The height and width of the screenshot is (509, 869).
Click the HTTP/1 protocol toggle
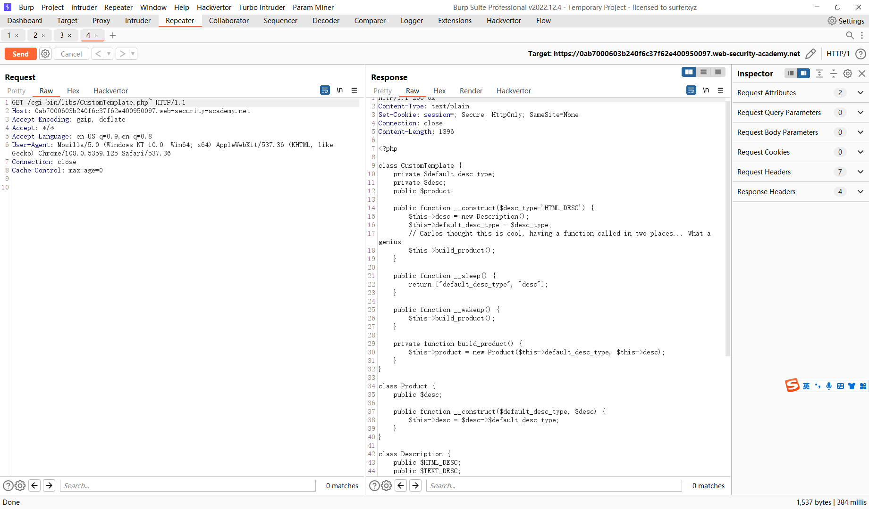point(838,54)
